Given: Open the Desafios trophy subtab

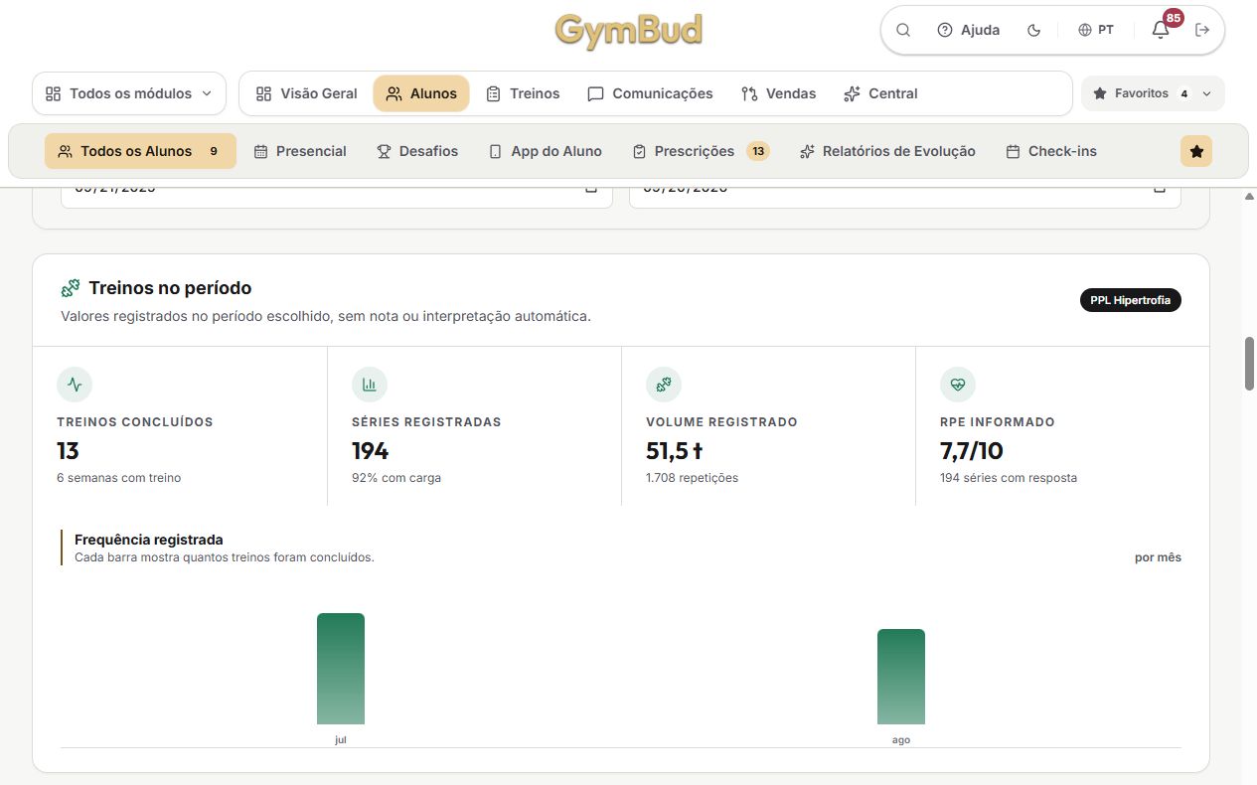Looking at the screenshot, I should (x=417, y=151).
